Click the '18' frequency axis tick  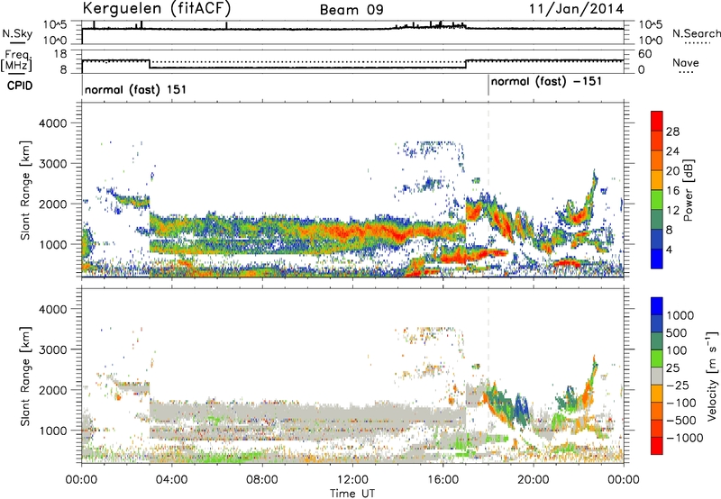tap(60, 54)
